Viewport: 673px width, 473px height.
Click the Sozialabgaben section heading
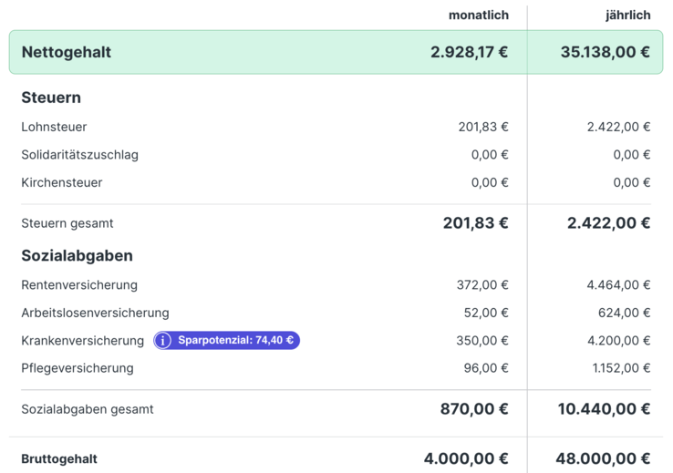pyautogui.click(x=78, y=256)
